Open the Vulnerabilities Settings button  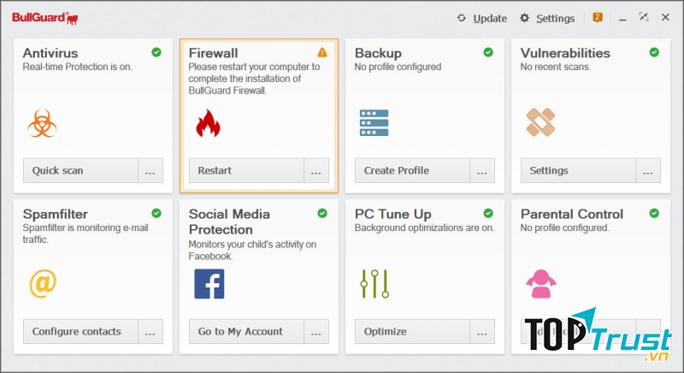pyautogui.click(x=579, y=170)
